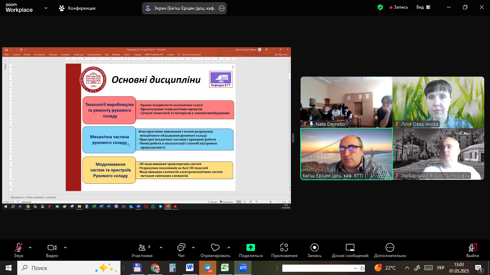This screenshot has width=490, height=275.
Task: Expand audio options arrow next to Звук
Action: 30,247
